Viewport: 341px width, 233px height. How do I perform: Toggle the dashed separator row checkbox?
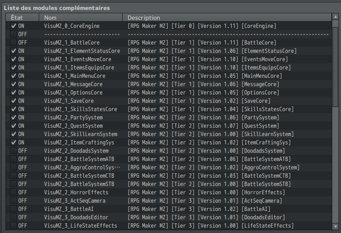(x=14, y=34)
